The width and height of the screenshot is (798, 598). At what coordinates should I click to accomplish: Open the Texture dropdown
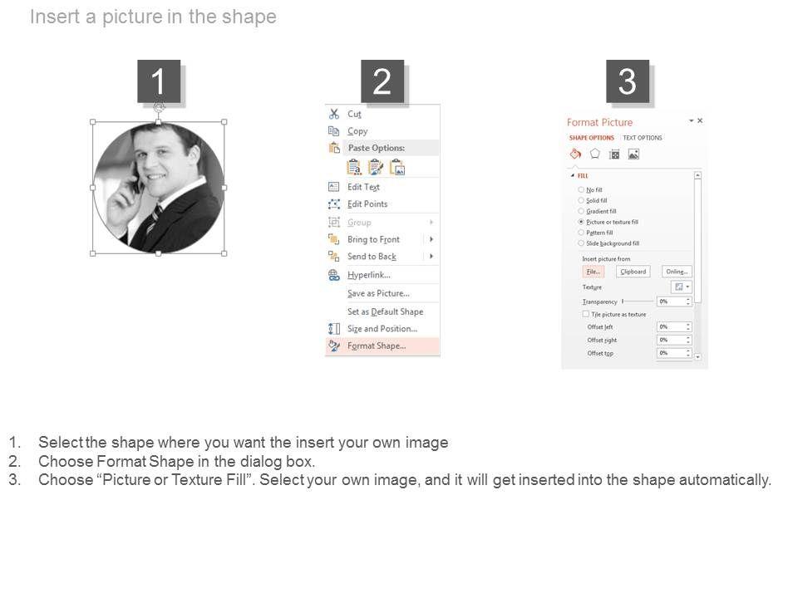point(681,287)
